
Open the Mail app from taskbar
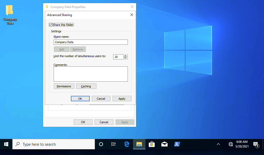(164, 144)
